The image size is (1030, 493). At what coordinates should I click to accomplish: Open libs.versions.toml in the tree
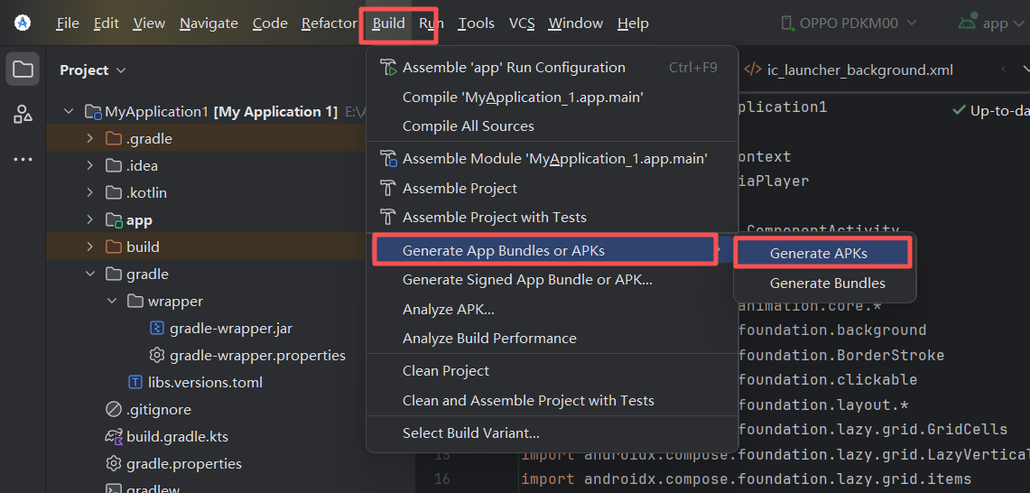point(205,382)
